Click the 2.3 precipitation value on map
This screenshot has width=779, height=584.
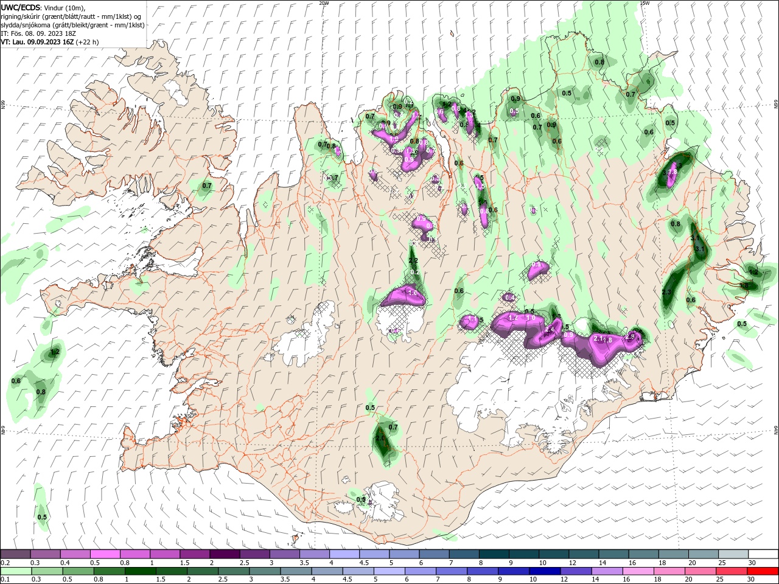tap(666, 293)
